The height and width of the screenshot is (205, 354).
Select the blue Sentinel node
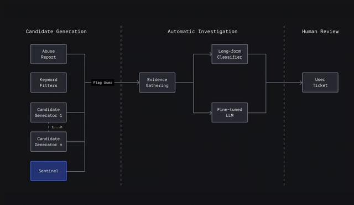tap(49, 171)
